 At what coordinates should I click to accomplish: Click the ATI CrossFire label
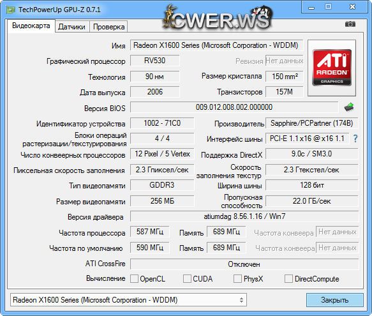[105, 264]
